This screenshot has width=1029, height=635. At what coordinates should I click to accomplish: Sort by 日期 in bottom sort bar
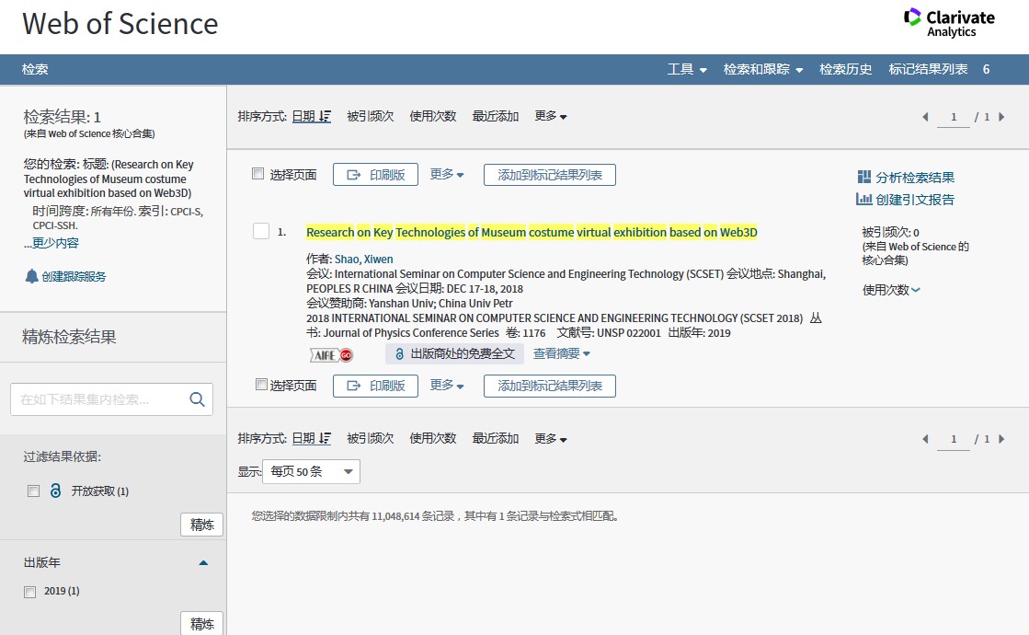[303, 438]
